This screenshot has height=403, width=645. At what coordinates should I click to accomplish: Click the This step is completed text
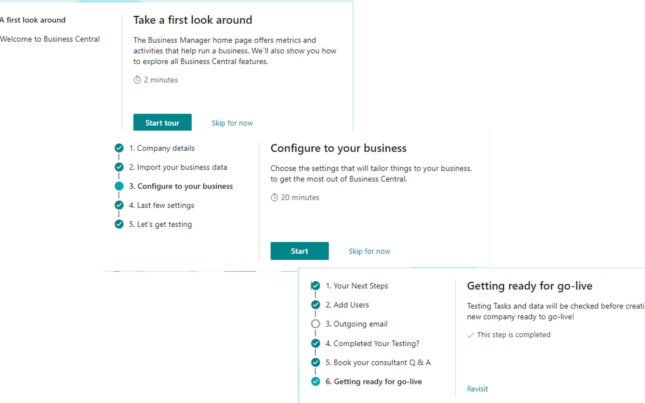[x=514, y=334]
